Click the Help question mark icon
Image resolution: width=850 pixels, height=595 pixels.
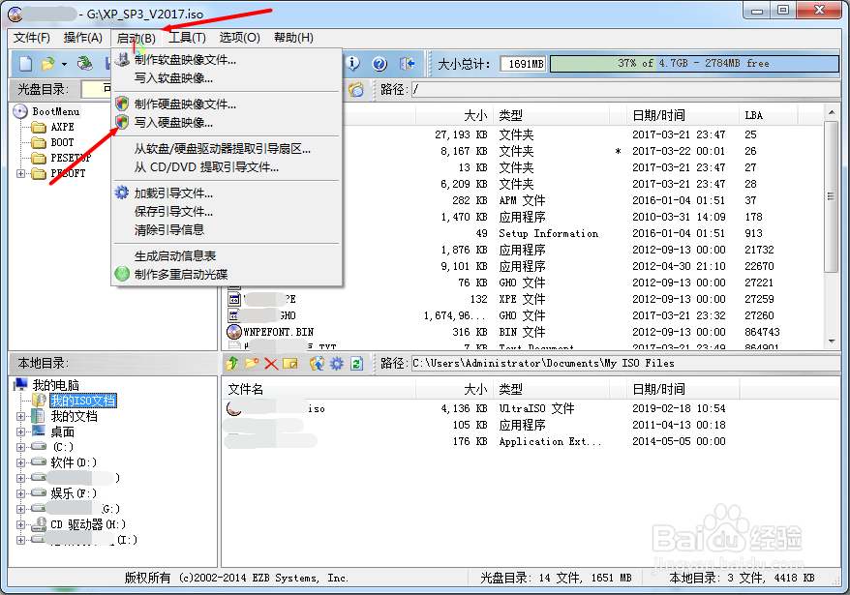pyautogui.click(x=379, y=64)
